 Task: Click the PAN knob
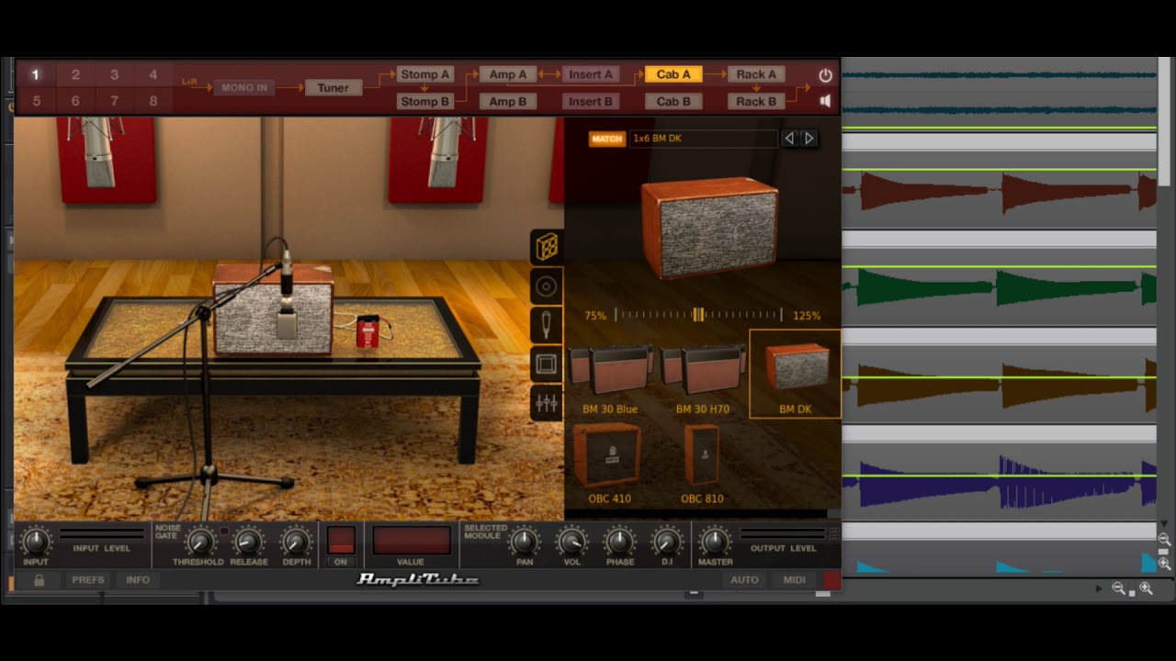(x=525, y=542)
